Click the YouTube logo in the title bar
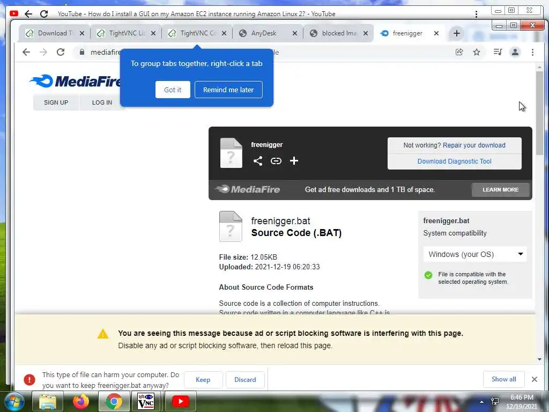 coord(14,13)
